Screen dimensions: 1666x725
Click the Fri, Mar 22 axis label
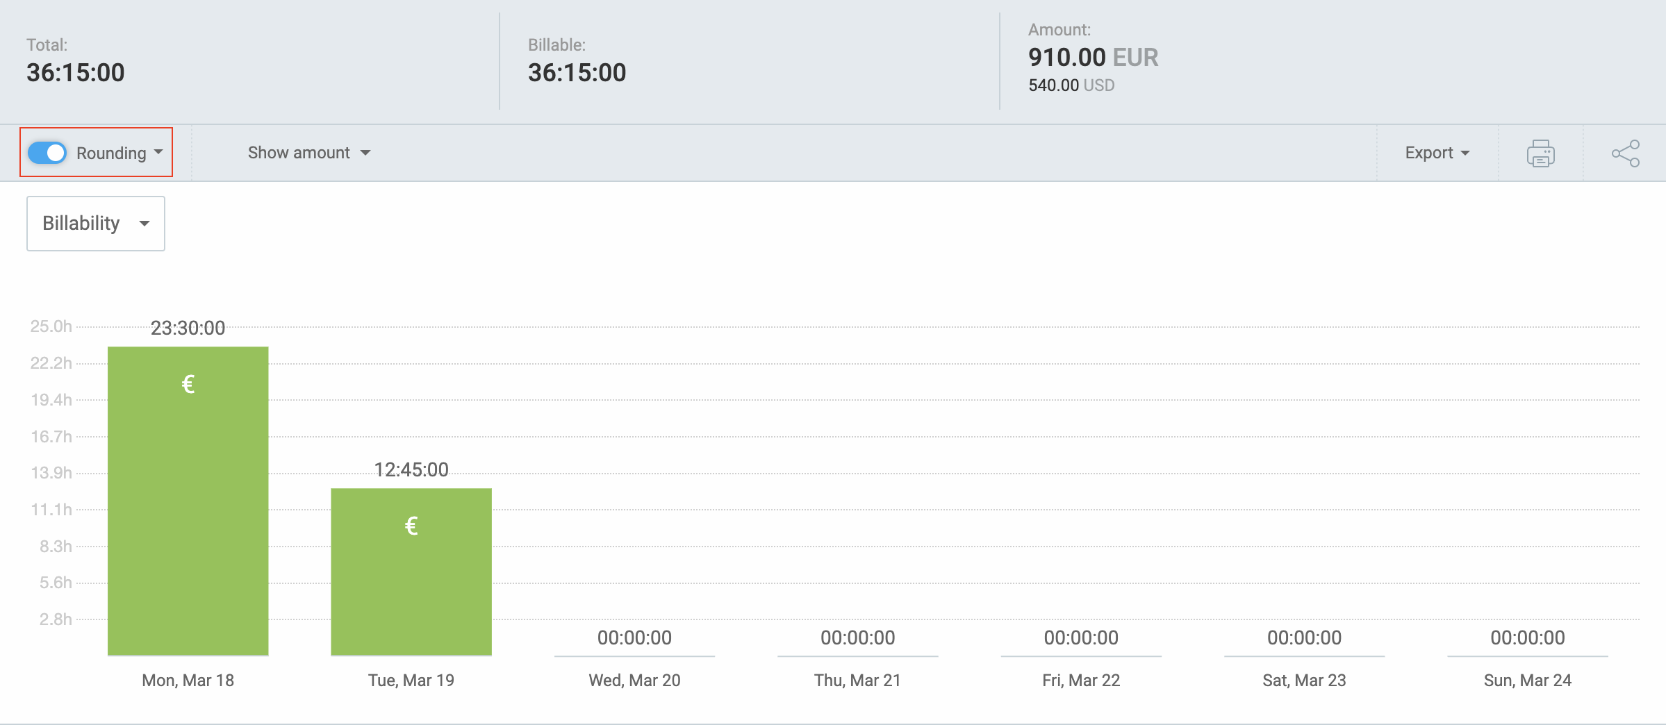coord(1081,681)
